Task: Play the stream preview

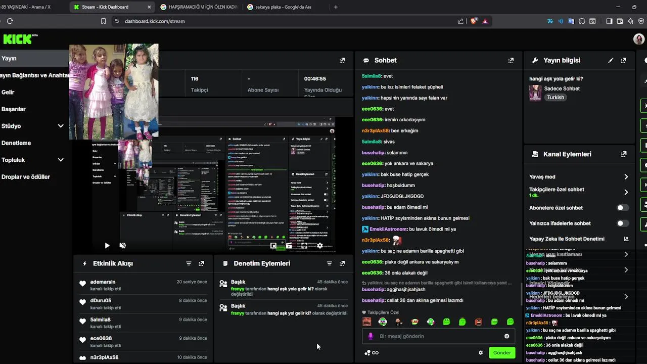Action: (107, 245)
